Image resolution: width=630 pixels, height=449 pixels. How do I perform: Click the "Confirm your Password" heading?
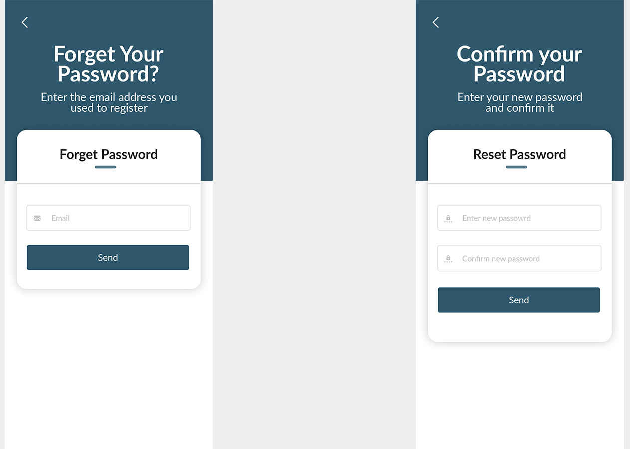point(519,64)
